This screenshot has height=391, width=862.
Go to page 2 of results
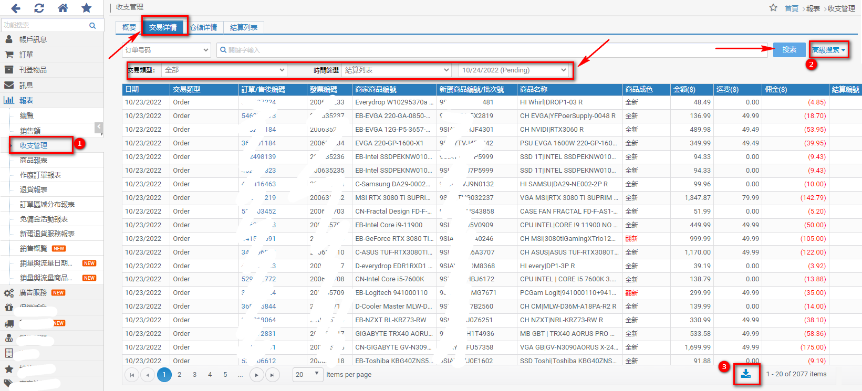pyautogui.click(x=180, y=375)
